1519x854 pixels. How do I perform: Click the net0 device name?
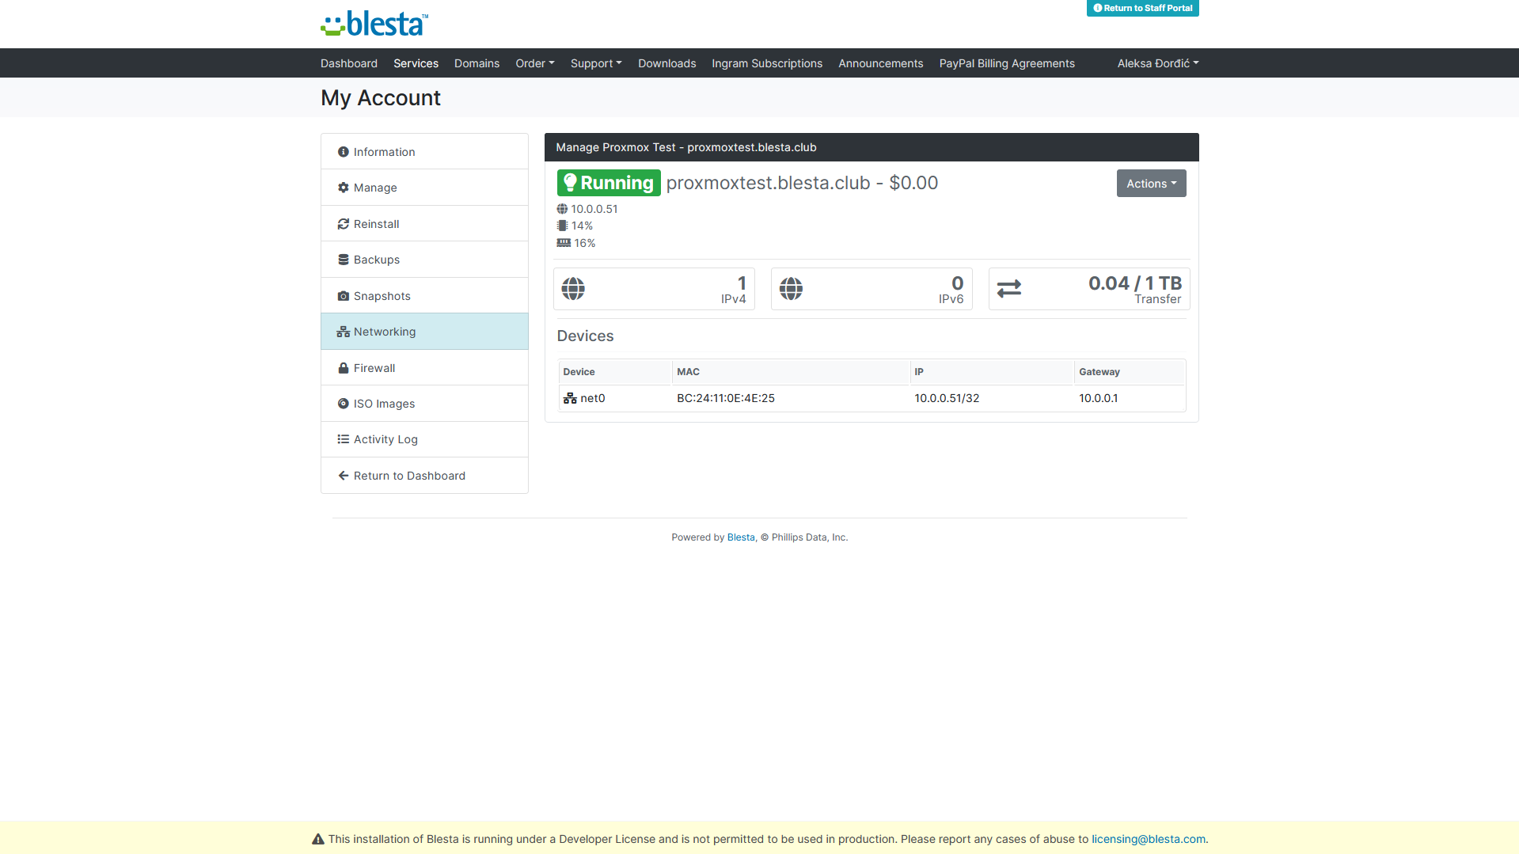pyautogui.click(x=592, y=398)
